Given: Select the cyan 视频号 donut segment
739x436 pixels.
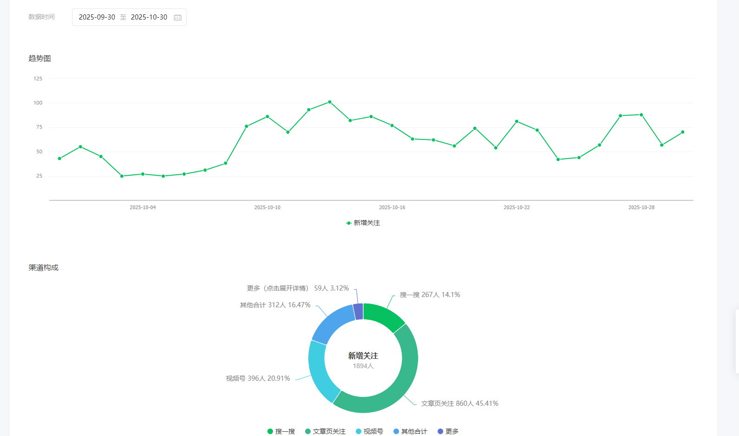Looking at the screenshot, I should click(320, 372).
